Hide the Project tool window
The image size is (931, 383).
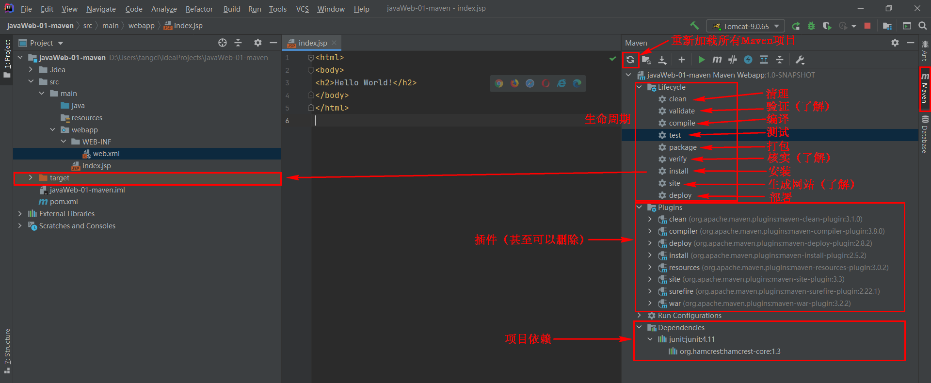tap(273, 43)
